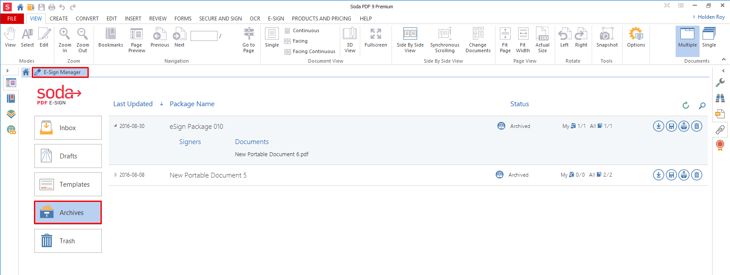This screenshot has width=730, height=275.
Task: Go to the Home tab icon
Action: (x=26, y=72)
